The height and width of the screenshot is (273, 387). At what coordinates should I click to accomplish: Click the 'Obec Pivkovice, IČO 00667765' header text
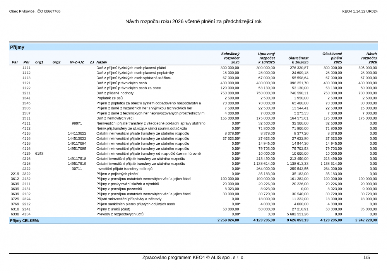(35, 12)
